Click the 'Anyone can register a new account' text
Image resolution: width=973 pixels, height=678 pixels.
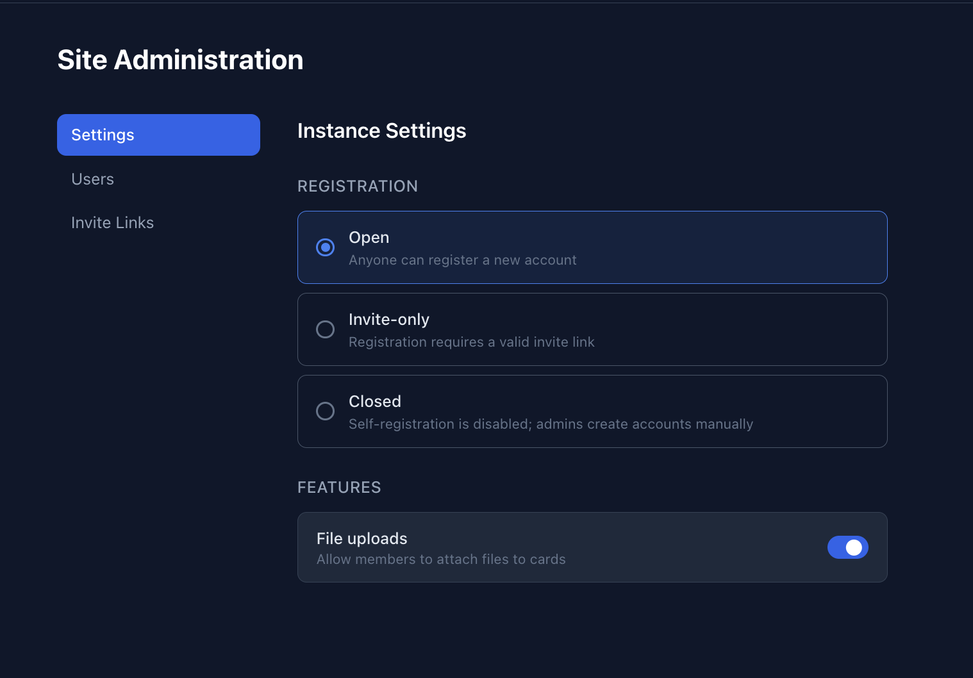tap(462, 260)
